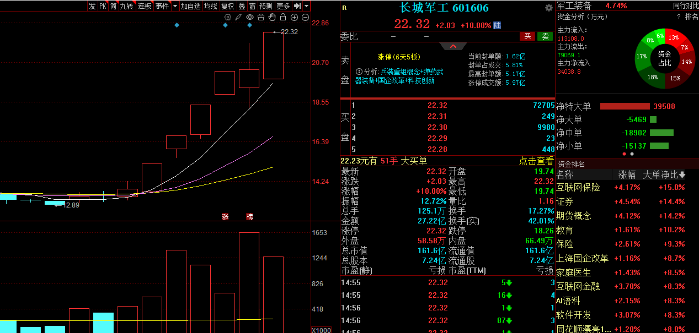699x333 pixels.
Task: Zoom out chart with minus icon
Action: (x=305, y=18)
